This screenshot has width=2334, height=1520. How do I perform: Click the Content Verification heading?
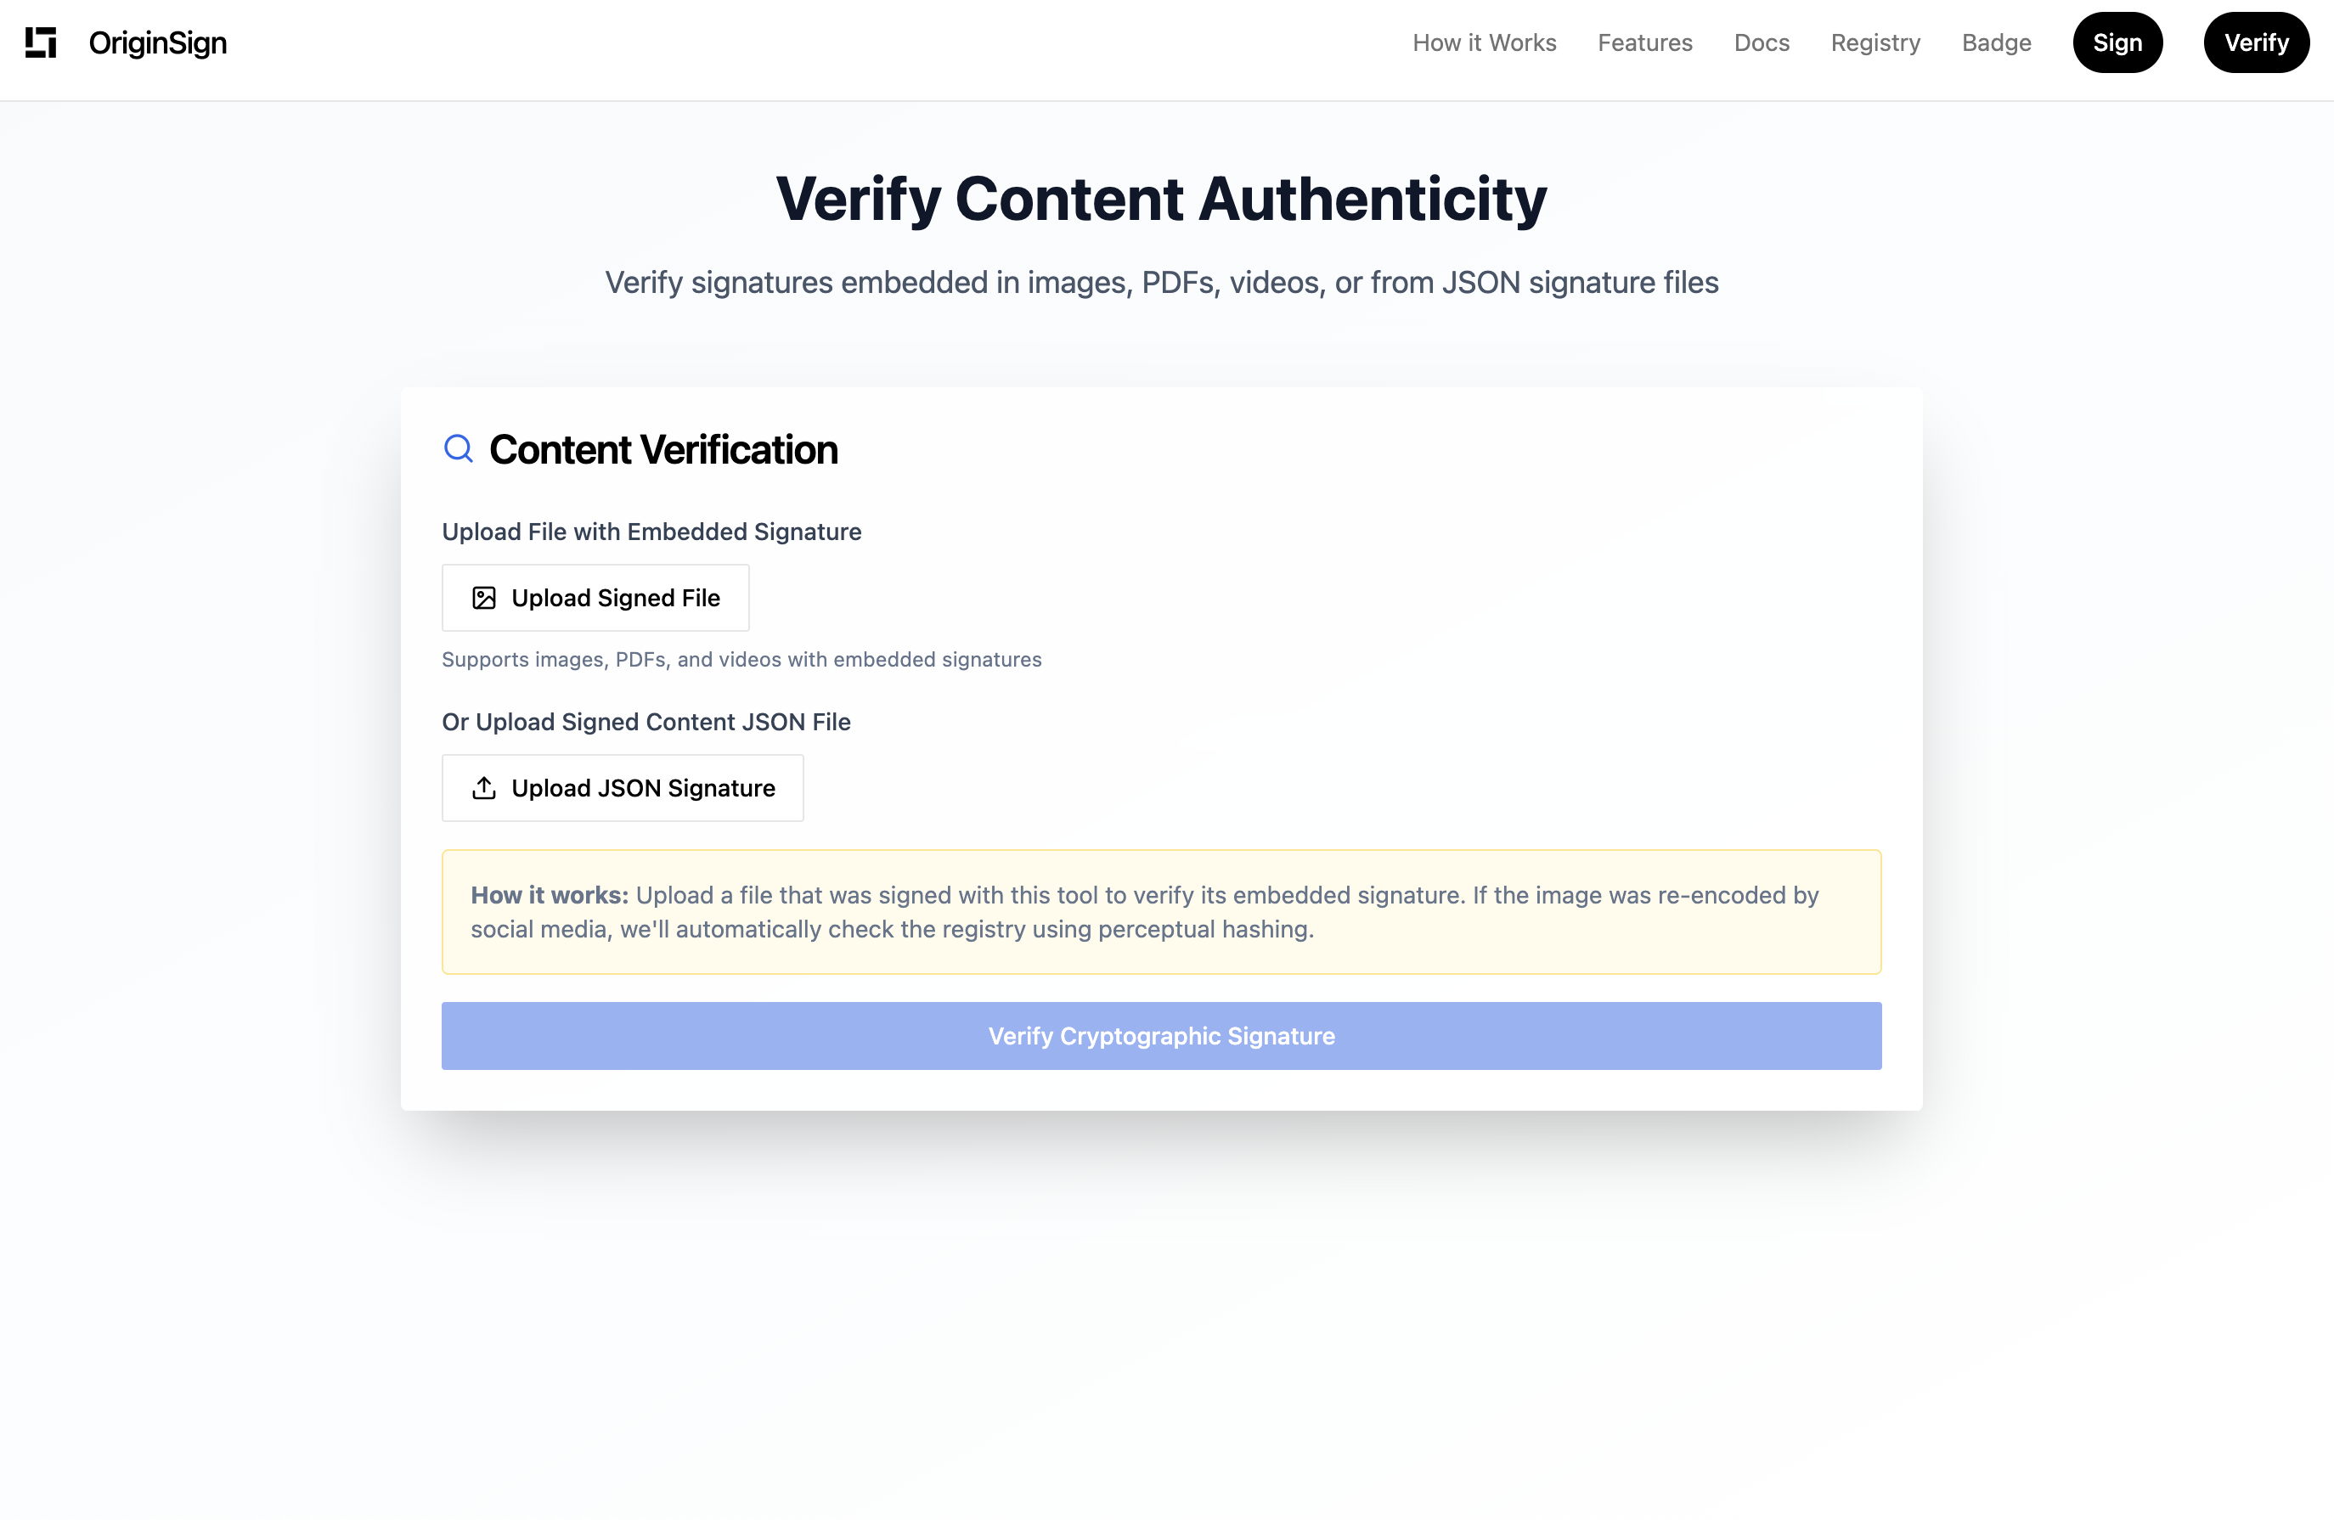(664, 448)
